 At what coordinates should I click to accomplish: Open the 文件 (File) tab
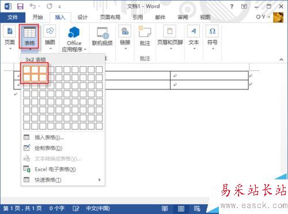13,17
